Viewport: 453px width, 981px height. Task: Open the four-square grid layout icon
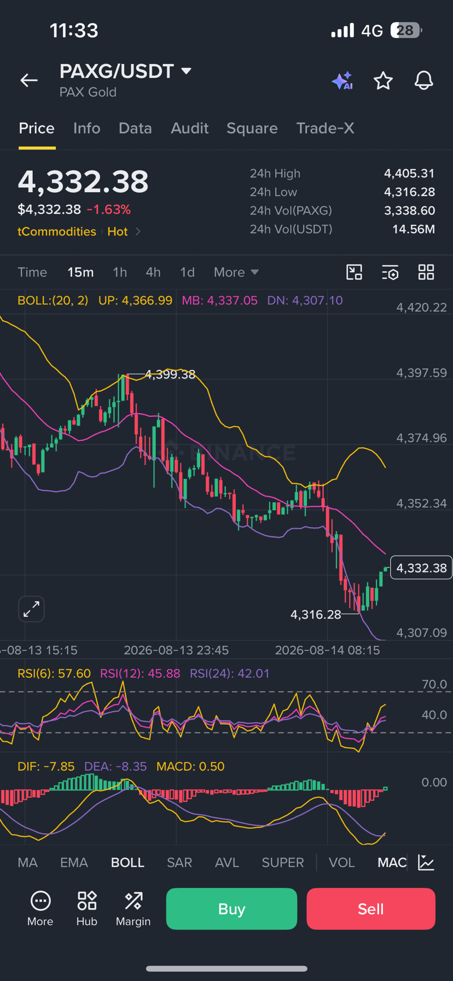pos(426,272)
